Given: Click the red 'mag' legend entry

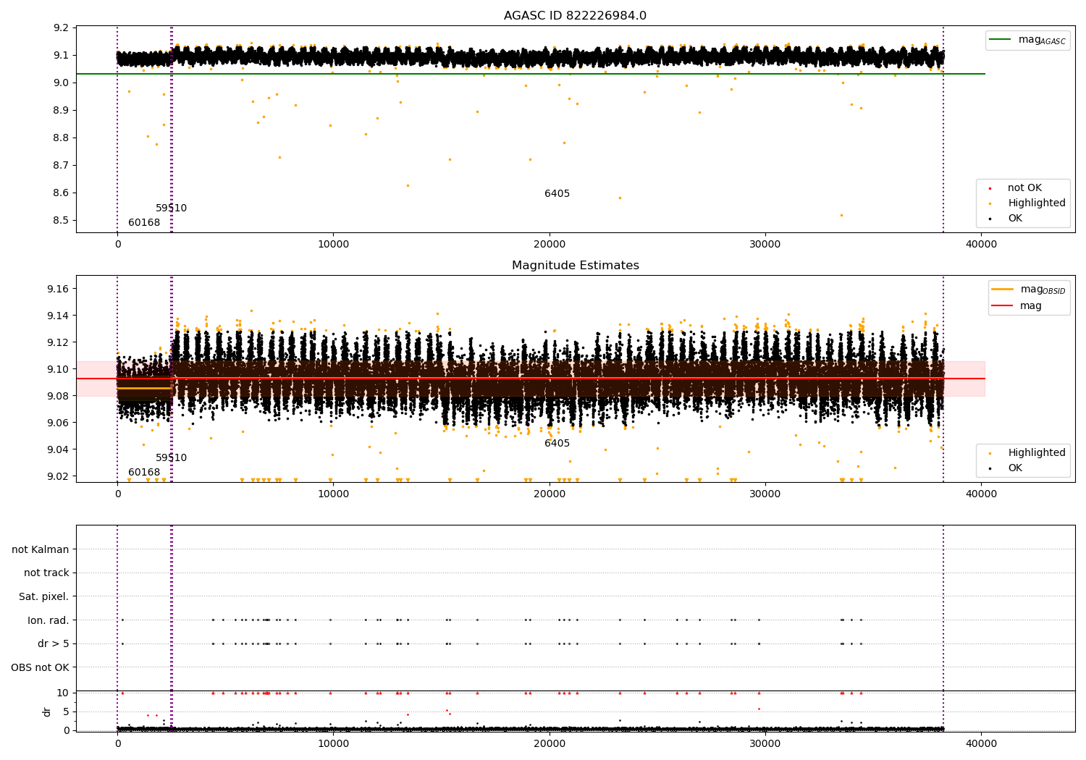Looking at the screenshot, I should point(1016,305).
